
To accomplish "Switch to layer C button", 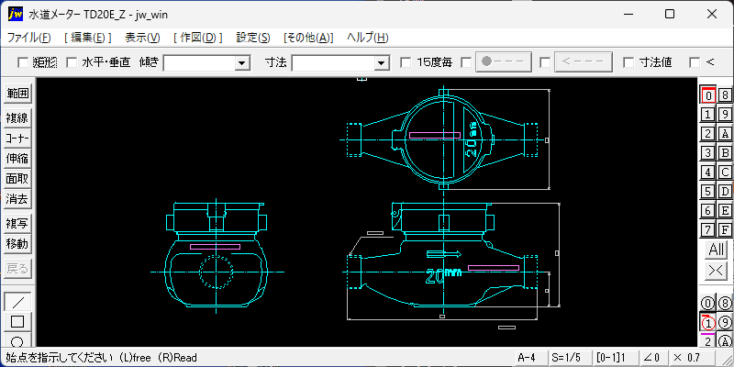I will click(725, 172).
